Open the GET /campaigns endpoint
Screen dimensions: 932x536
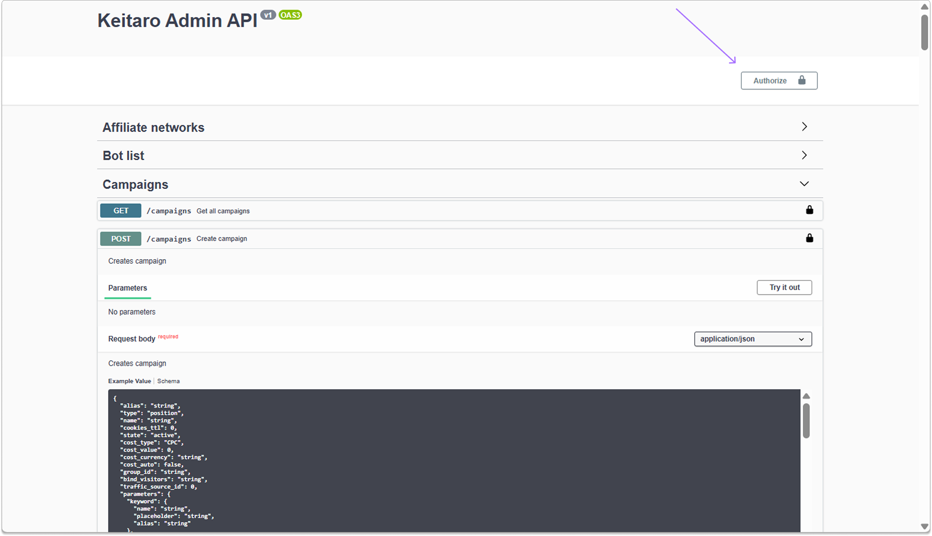(x=460, y=210)
